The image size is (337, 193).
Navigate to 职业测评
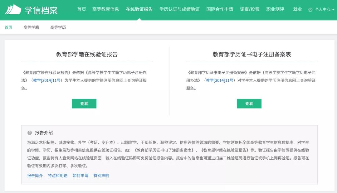[275, 9]
